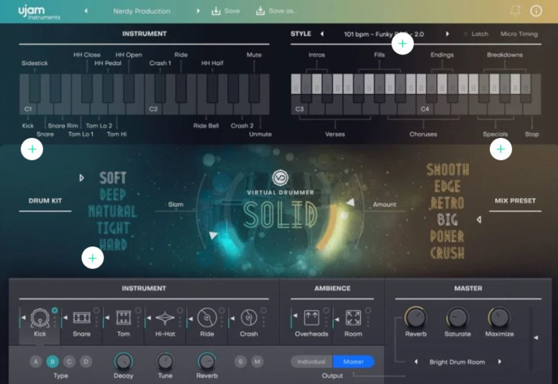
Task: Mute the Kick with the M button
Action: [257, 362]
